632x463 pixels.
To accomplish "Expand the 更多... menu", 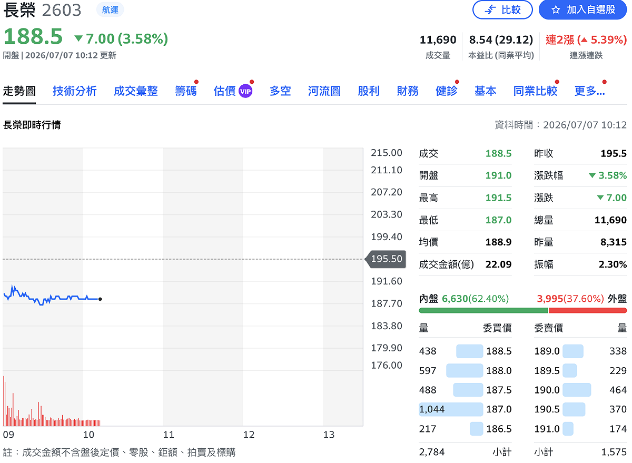I will point(589,91).
